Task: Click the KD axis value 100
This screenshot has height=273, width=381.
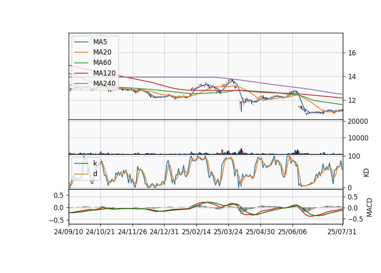Action: tap(354, 157)
